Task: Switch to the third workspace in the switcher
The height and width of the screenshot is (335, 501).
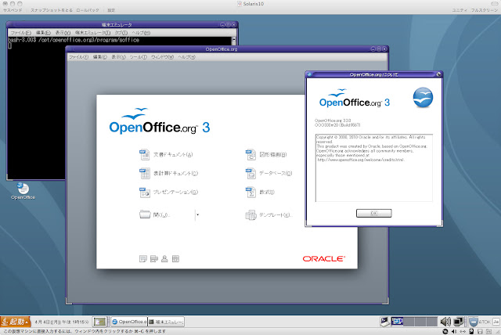Action: click(420, 321)
